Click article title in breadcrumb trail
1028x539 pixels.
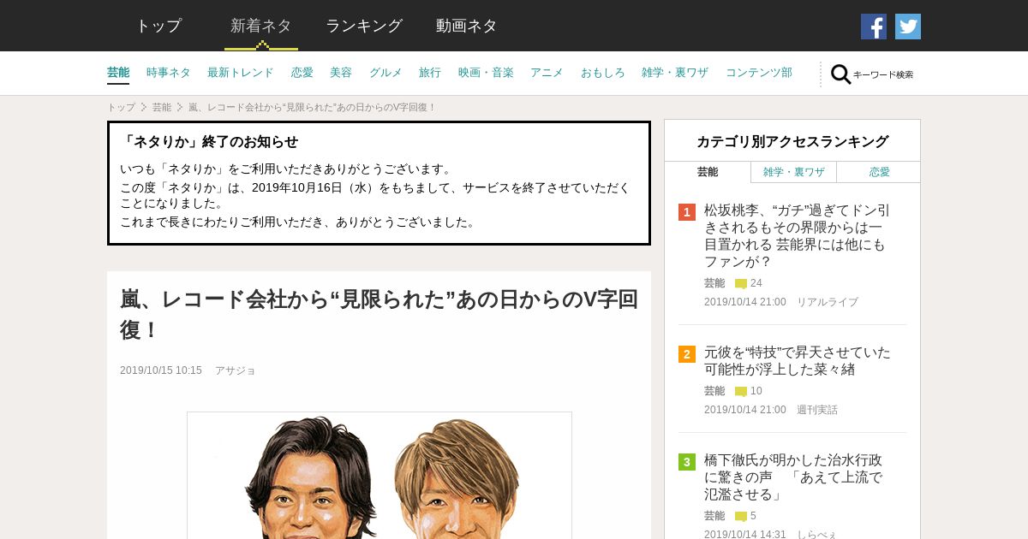[x=313, y=107]
